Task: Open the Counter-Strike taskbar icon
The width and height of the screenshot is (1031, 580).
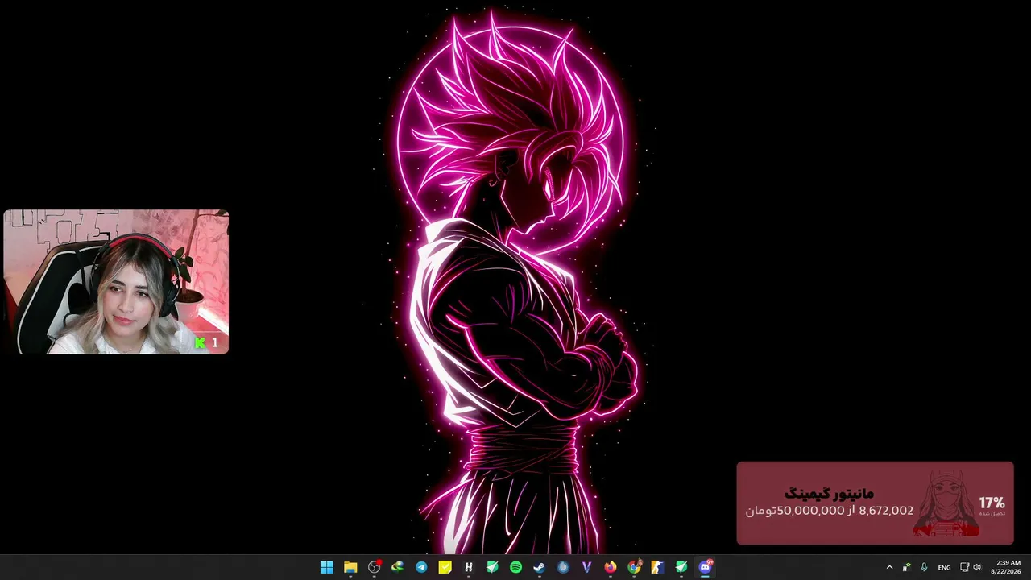Action: [x=657, y=567]
